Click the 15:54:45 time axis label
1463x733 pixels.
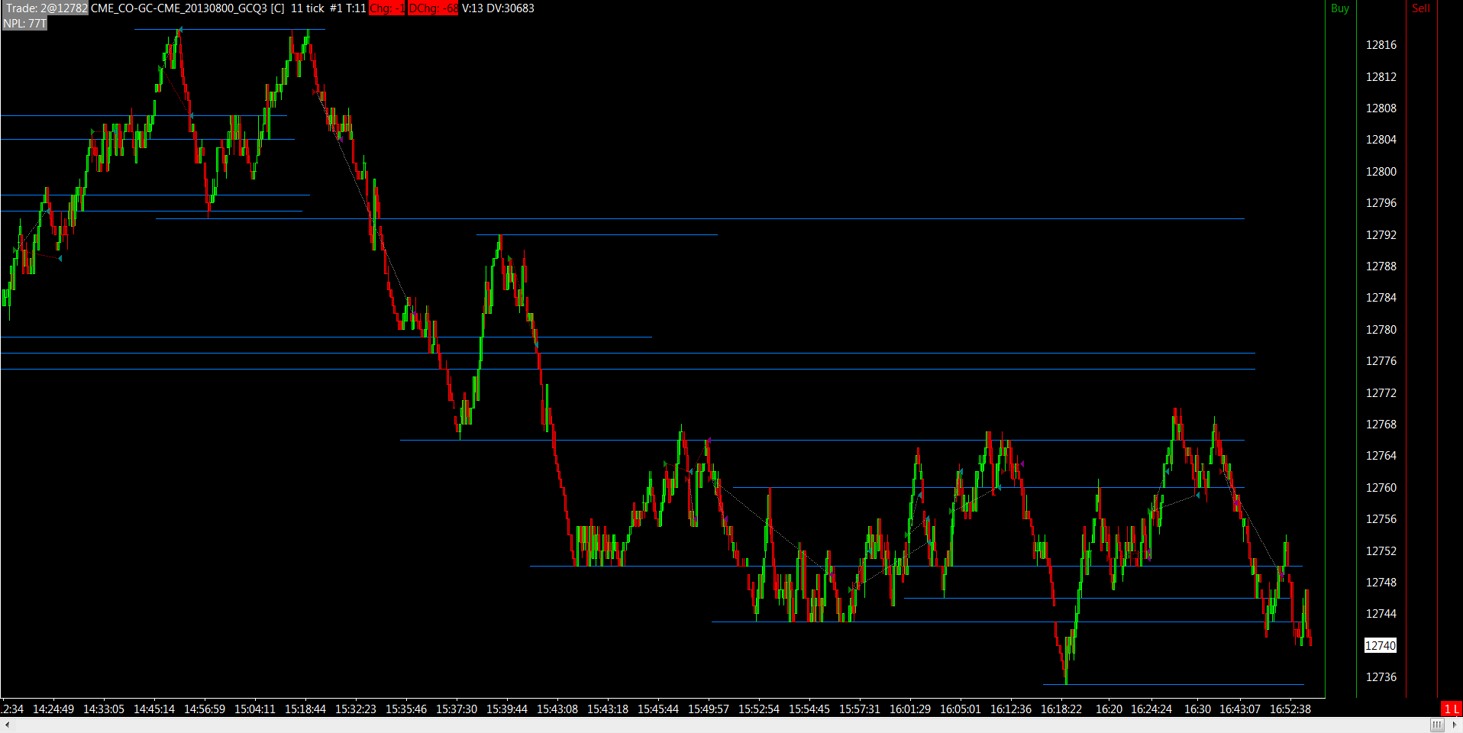809,709
